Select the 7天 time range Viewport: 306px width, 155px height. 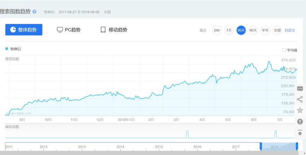(x=229, y=30)
